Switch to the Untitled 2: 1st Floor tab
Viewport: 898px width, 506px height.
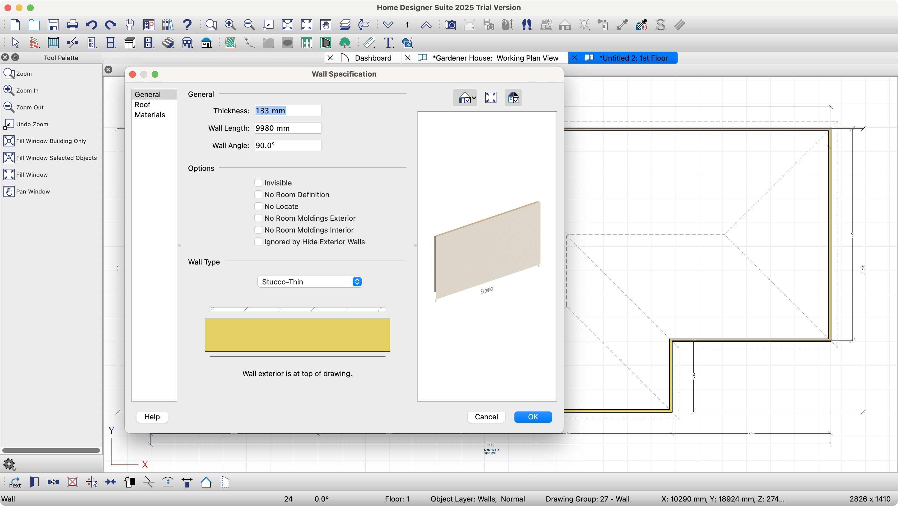634,58
